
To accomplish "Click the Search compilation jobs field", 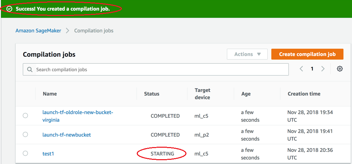I will pyautogui.click(x=160, y=70).
